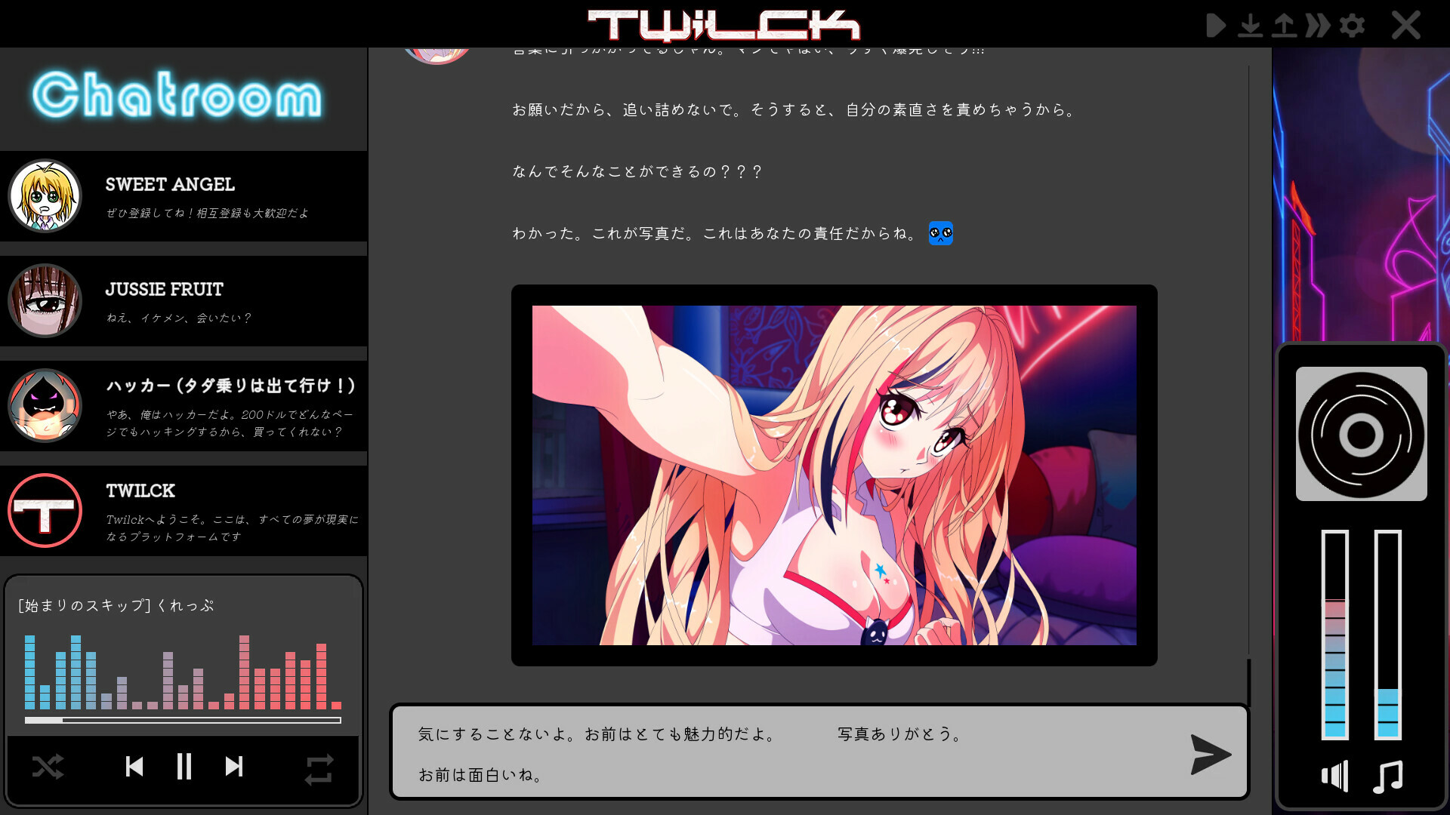The image size is (1450, 815).
Task: Choose reply option 写真ありがとう。
Action: [899, 734]
